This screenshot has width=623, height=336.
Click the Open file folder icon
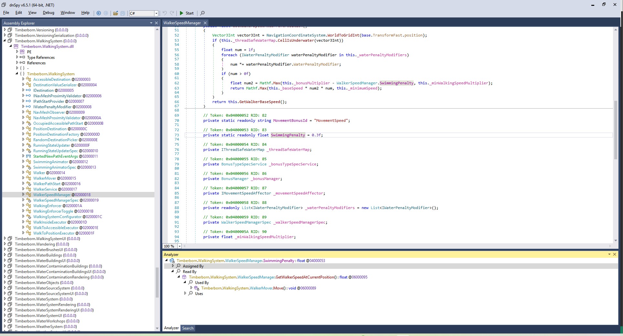tap(115, 13)
